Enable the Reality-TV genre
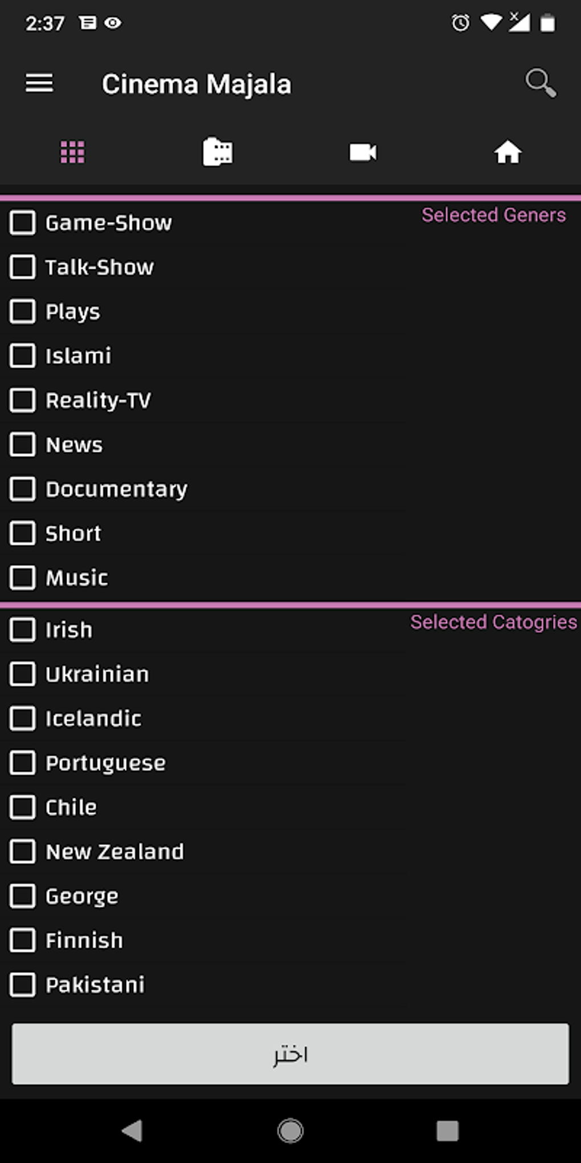Image resolution: width=581 pixels, height=1163 pixels. 22,400
